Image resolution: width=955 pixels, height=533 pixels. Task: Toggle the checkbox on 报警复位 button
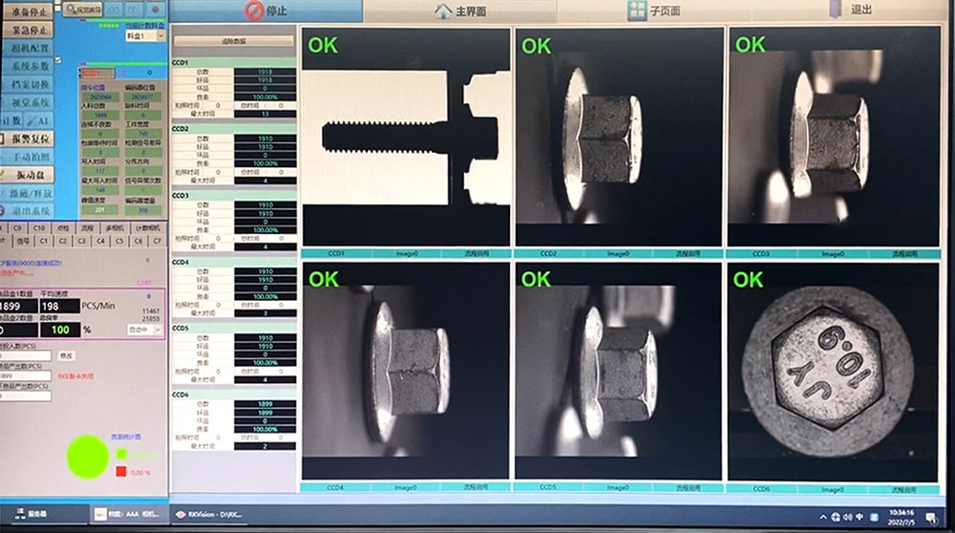tap(3, 139)
